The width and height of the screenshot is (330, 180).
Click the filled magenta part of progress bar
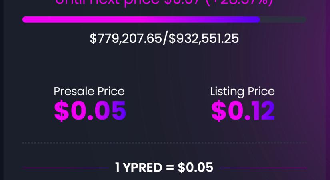pos(141,20)
